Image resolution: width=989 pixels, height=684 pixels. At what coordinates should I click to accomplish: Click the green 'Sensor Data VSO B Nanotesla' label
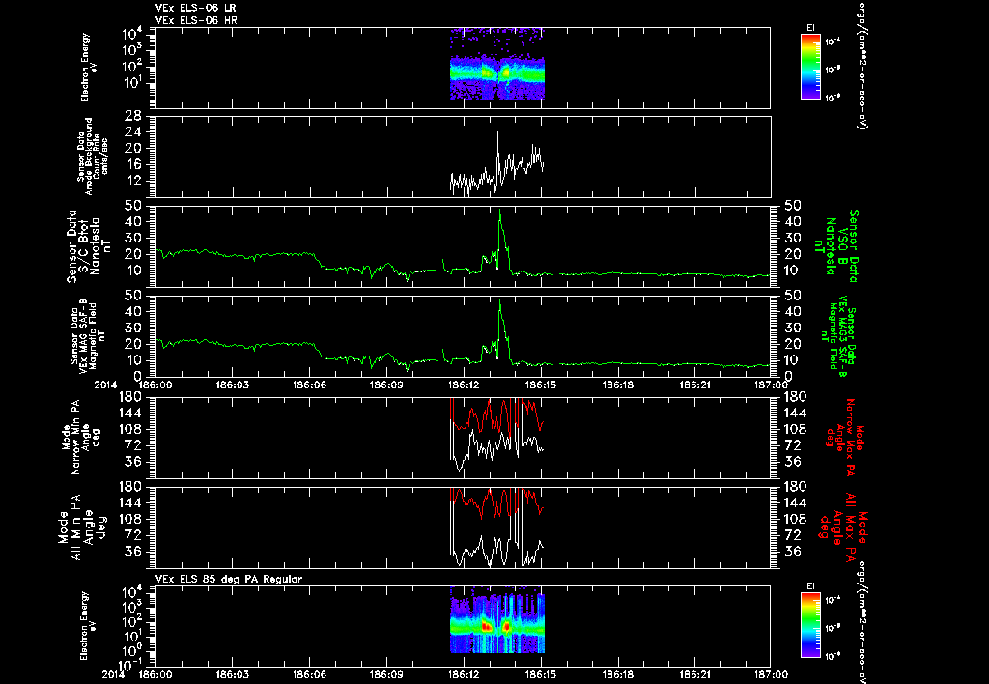[x=836, y=246]
